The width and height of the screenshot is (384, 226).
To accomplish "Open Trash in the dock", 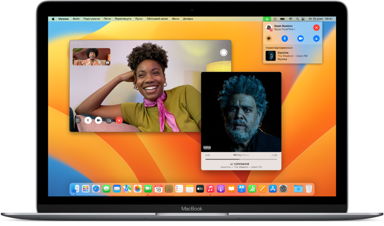I will (x=309, y=189).
